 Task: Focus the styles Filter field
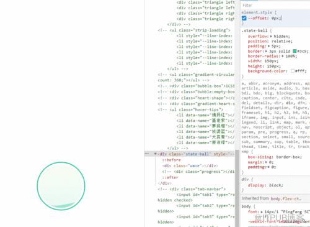click(275, 6)
